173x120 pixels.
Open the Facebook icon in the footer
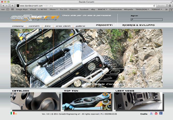pyautogui.click(x=161, y=113)
